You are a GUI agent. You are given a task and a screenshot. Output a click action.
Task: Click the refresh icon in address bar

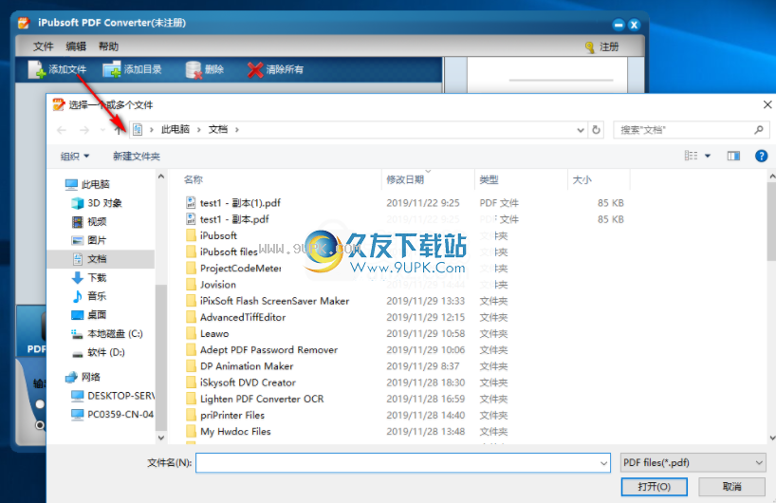click(597, 130)
